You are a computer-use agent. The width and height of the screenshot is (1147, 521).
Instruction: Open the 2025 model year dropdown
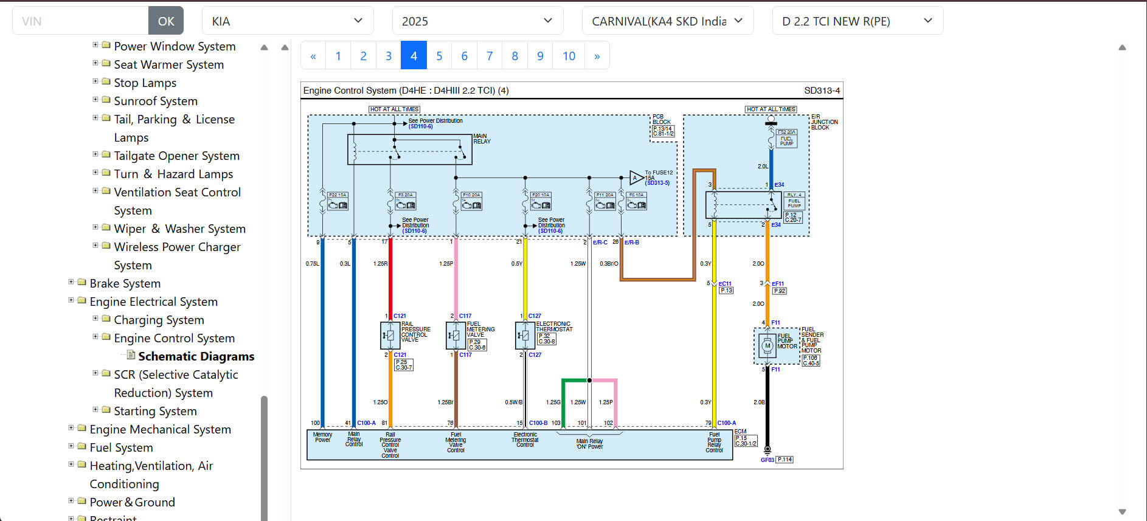[x=477, y=21]
